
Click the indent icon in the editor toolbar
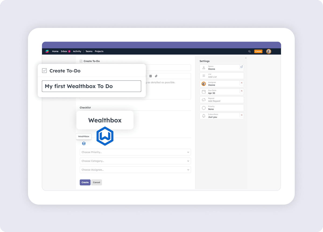pos(150,76)
